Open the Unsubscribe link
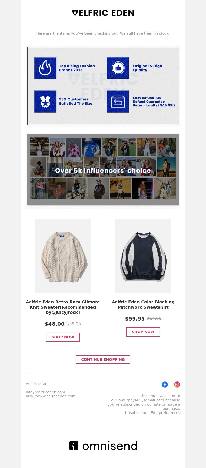Image resolution: width=206 pixels, height=468 pixels. 136,413
